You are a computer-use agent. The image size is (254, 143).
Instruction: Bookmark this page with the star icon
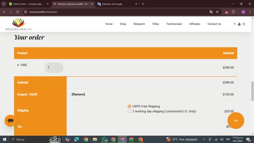click(217, 12)
